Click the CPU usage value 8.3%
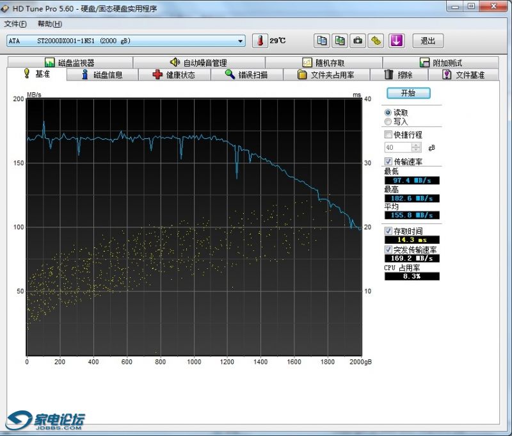This screenshot has width=512, height=436. tap(412, 277)
